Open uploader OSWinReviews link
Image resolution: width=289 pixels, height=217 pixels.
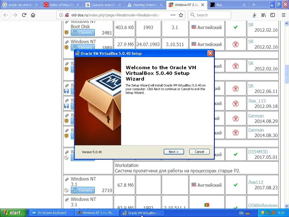[x=263, y=205]
